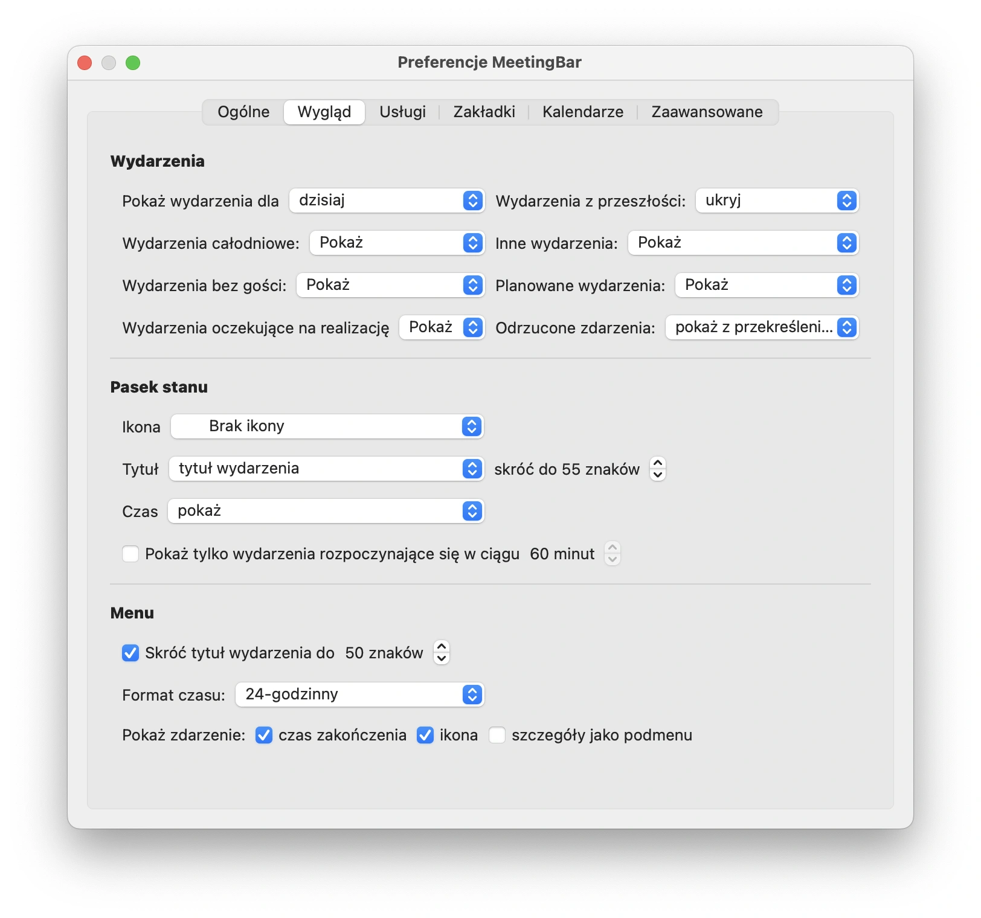Viewport: 981px width, 918px height.
Task: Enable 'szczegóły jako podmenu' checkbox
Action: point(497,735)
